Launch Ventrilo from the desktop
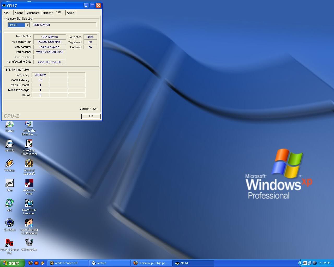Viewport: 334px width, 267px height. tap(10, 146)
